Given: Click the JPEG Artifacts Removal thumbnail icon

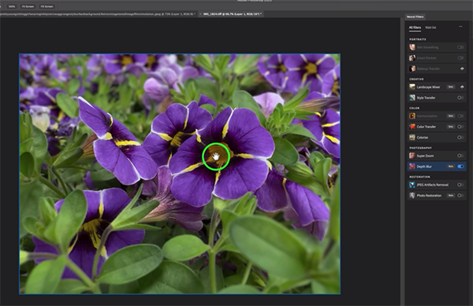Looking at the screenshot, I should [412, 185].
